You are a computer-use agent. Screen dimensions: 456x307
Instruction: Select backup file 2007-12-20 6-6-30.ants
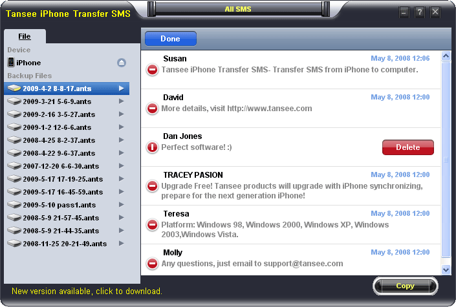[67, 165]
